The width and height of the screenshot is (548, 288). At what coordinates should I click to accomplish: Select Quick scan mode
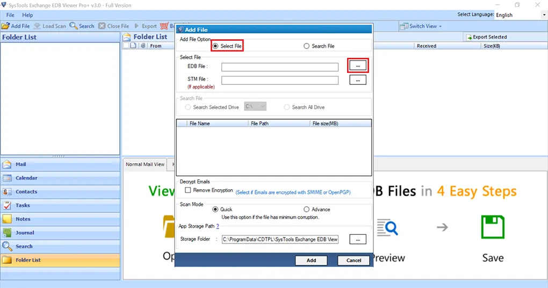[x=215, y=210]
